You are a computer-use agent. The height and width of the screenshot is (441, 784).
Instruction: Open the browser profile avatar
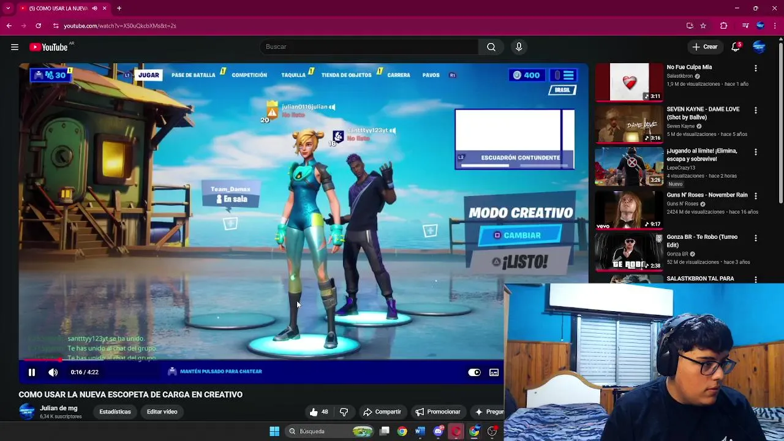coord(760,26)
